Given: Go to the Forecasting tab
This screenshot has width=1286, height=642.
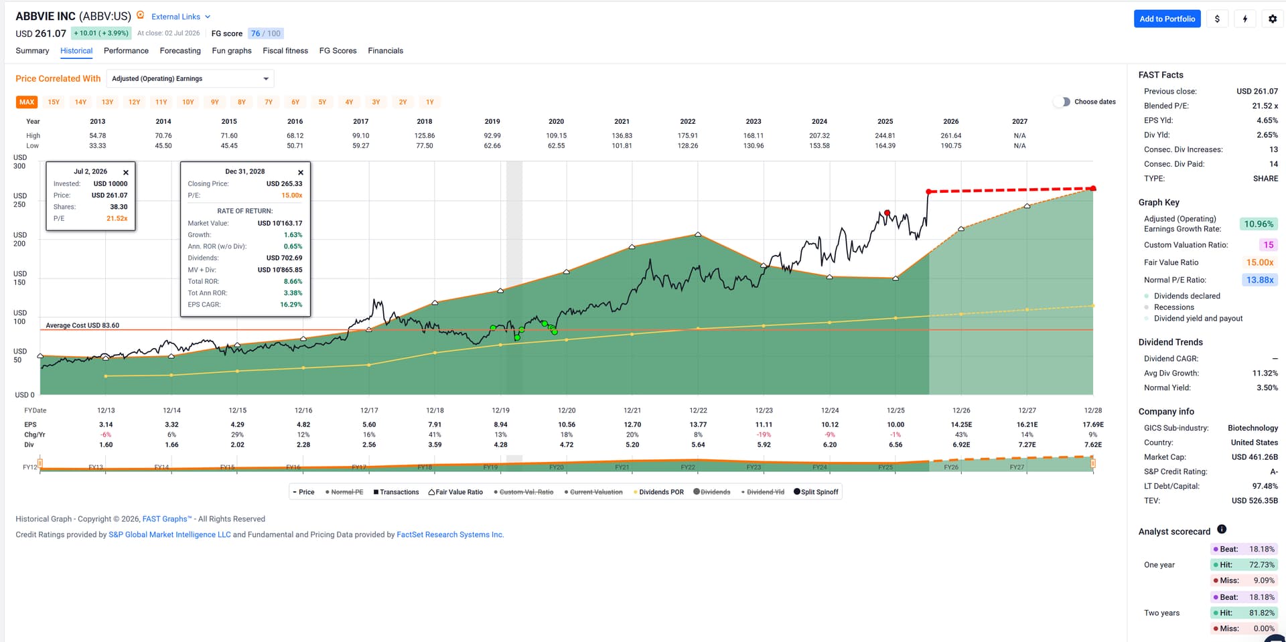Looking at the screenshot, I should pos(180,51).
